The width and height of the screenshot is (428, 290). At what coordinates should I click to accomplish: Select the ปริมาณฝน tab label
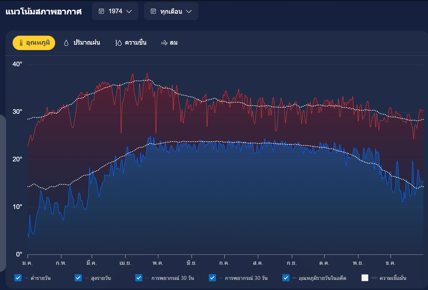[x=87, y=43]
